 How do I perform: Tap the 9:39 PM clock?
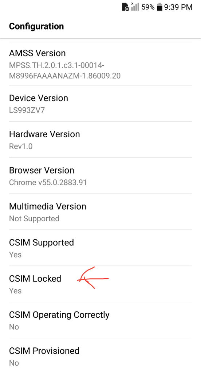click(178, 7)
